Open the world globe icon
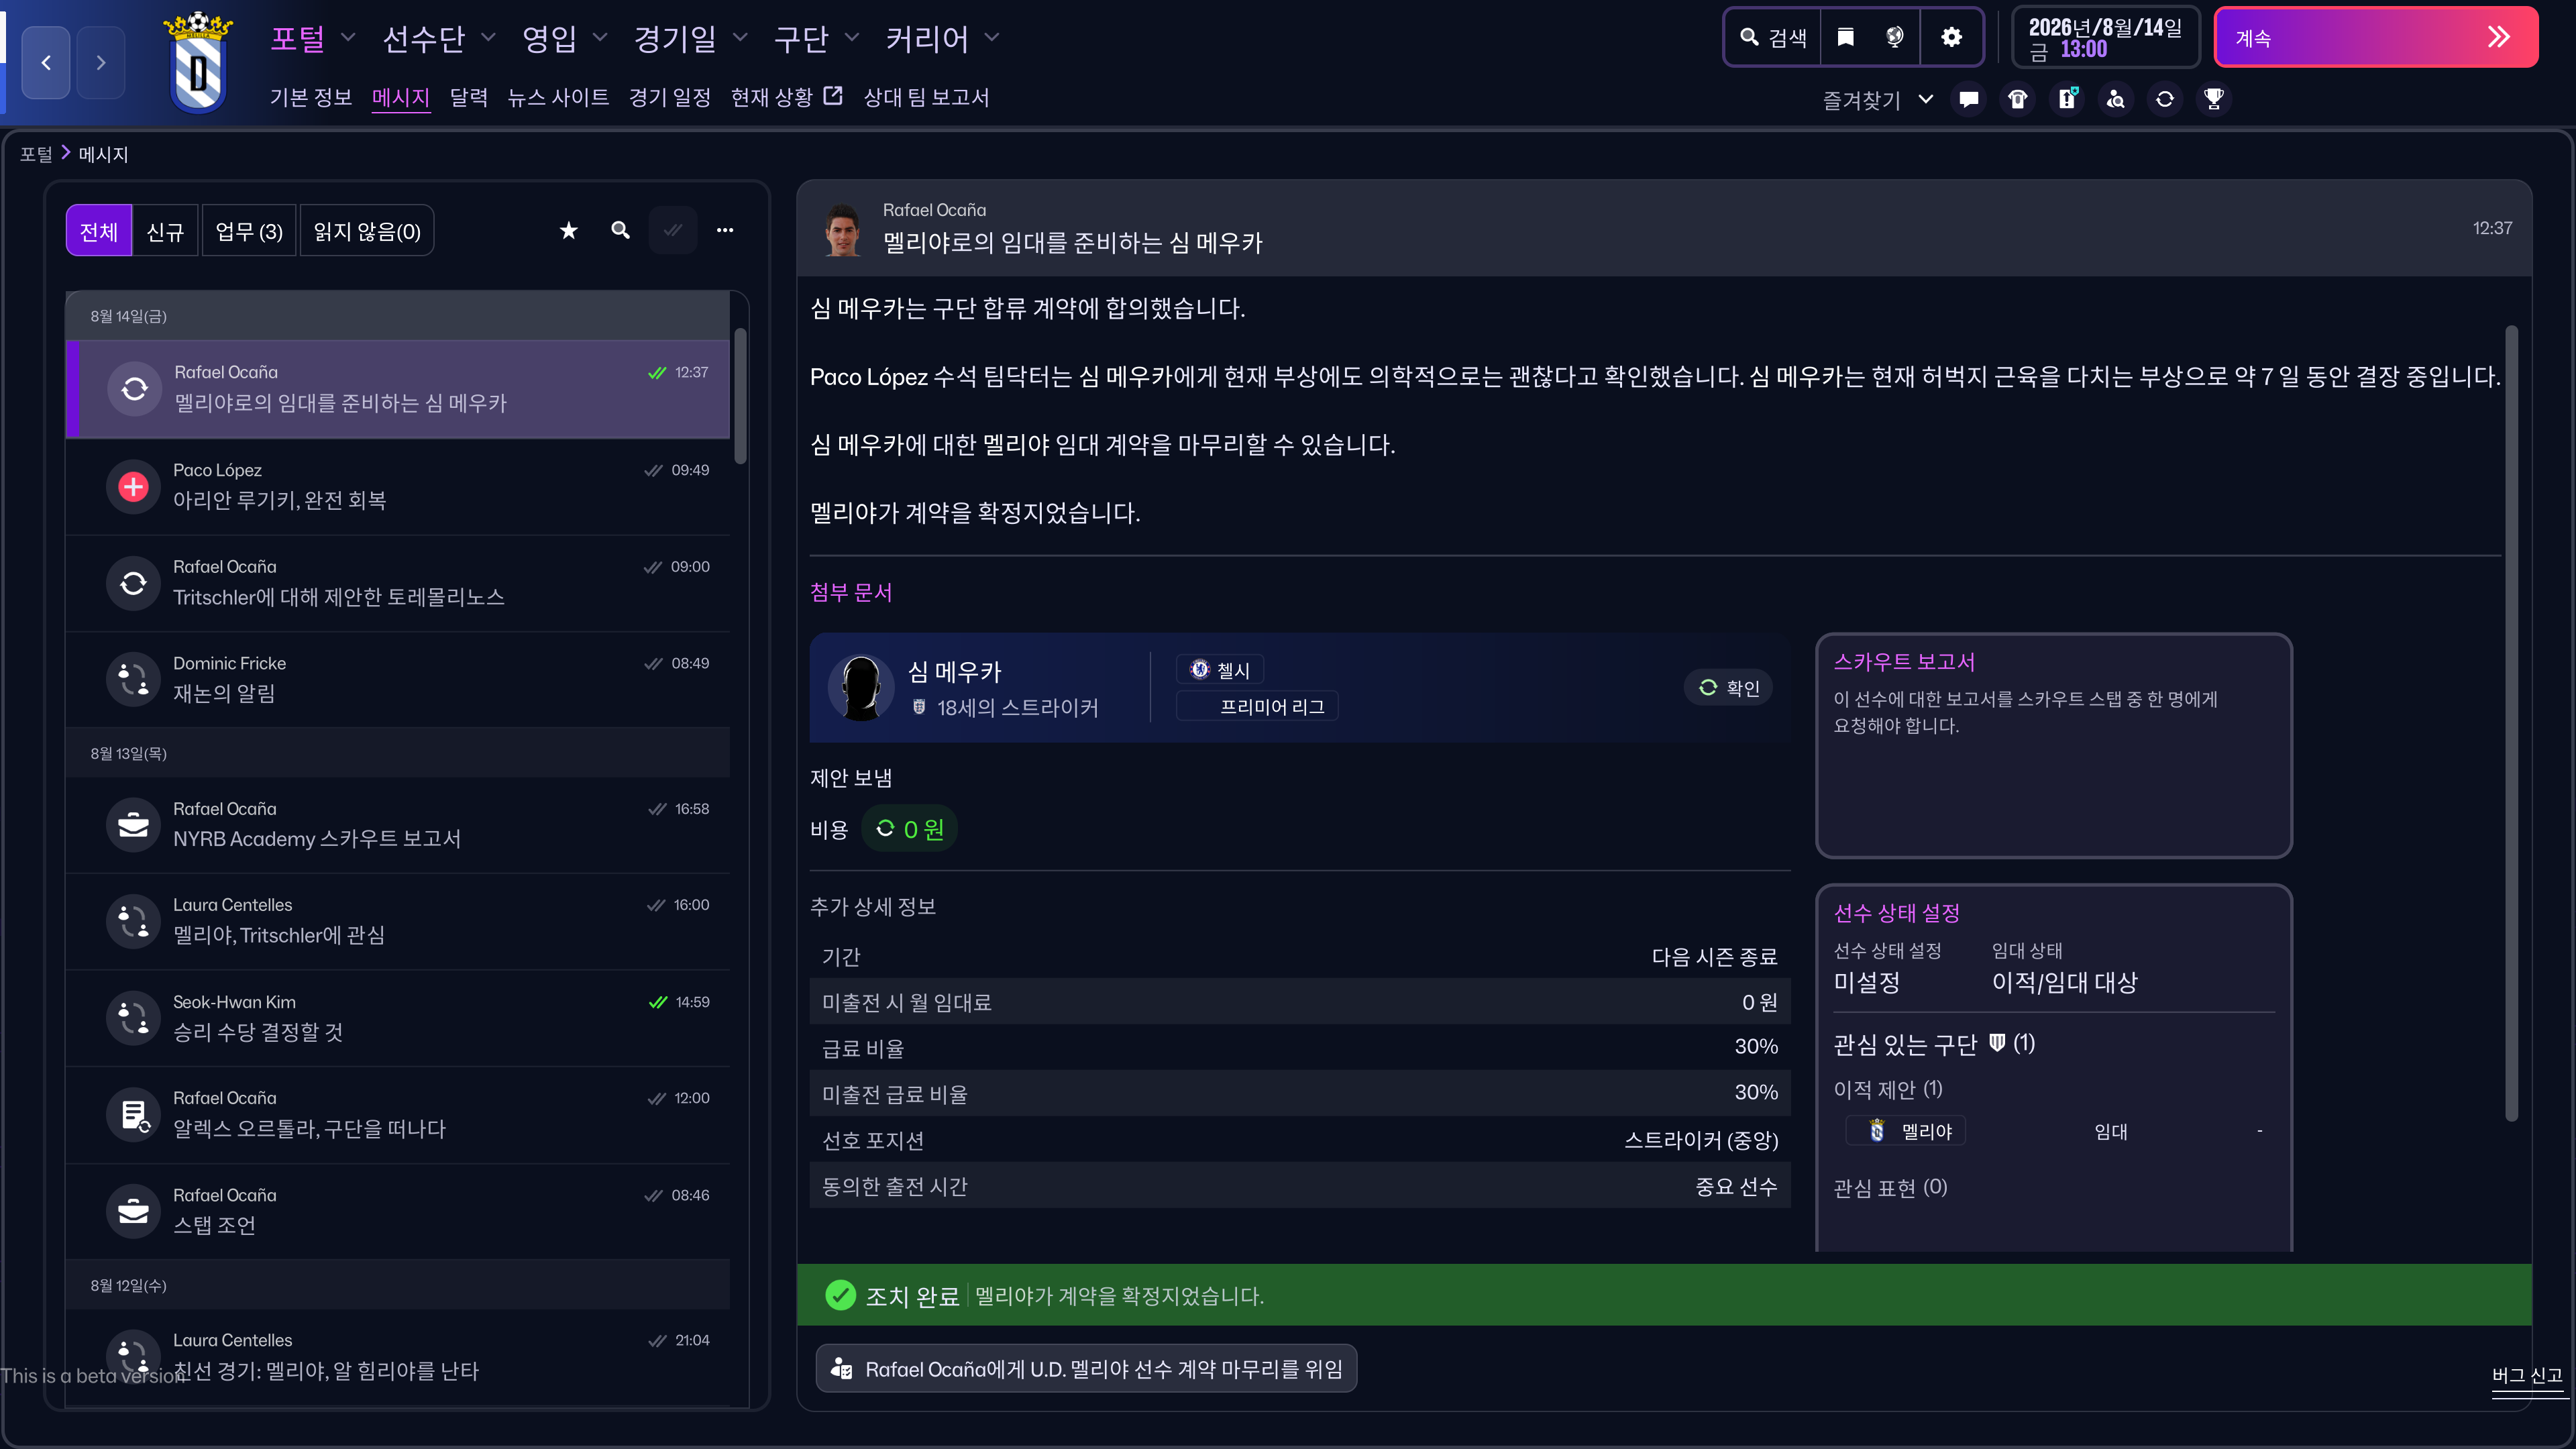2576x1449 pixels. (1894, 38)
